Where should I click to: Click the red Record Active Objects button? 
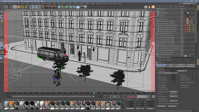point(128,97)
